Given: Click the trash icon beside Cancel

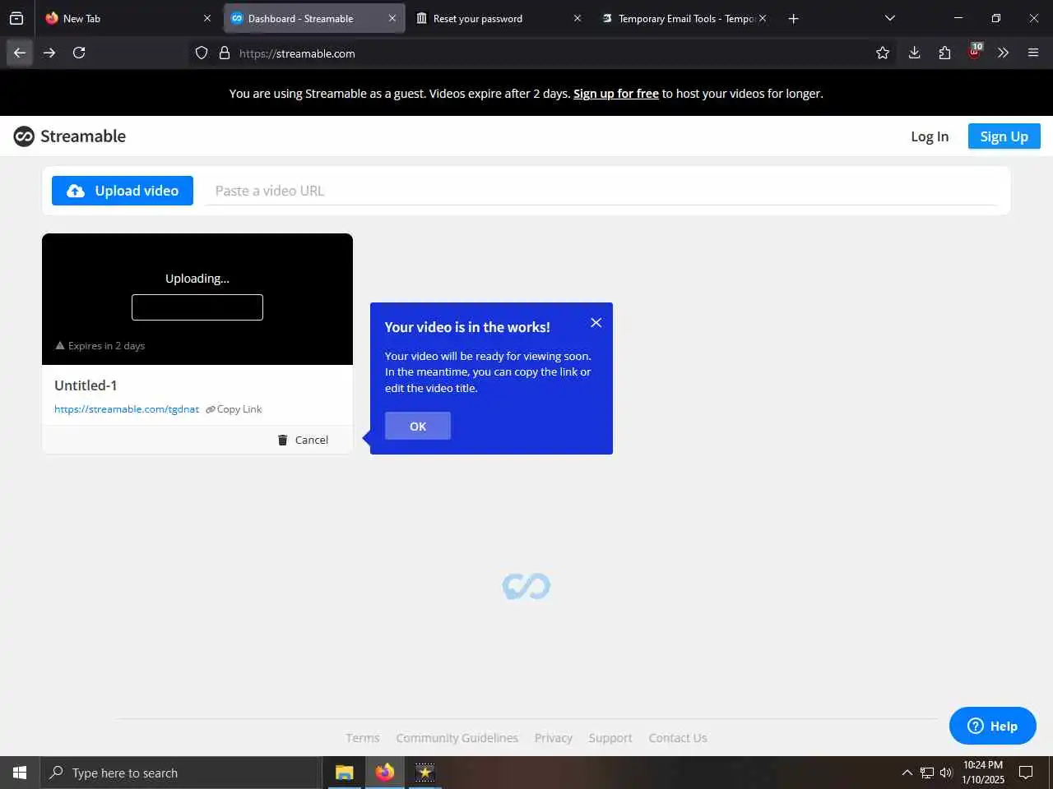Looking at the screenshot, I should (x=283, y=440).
